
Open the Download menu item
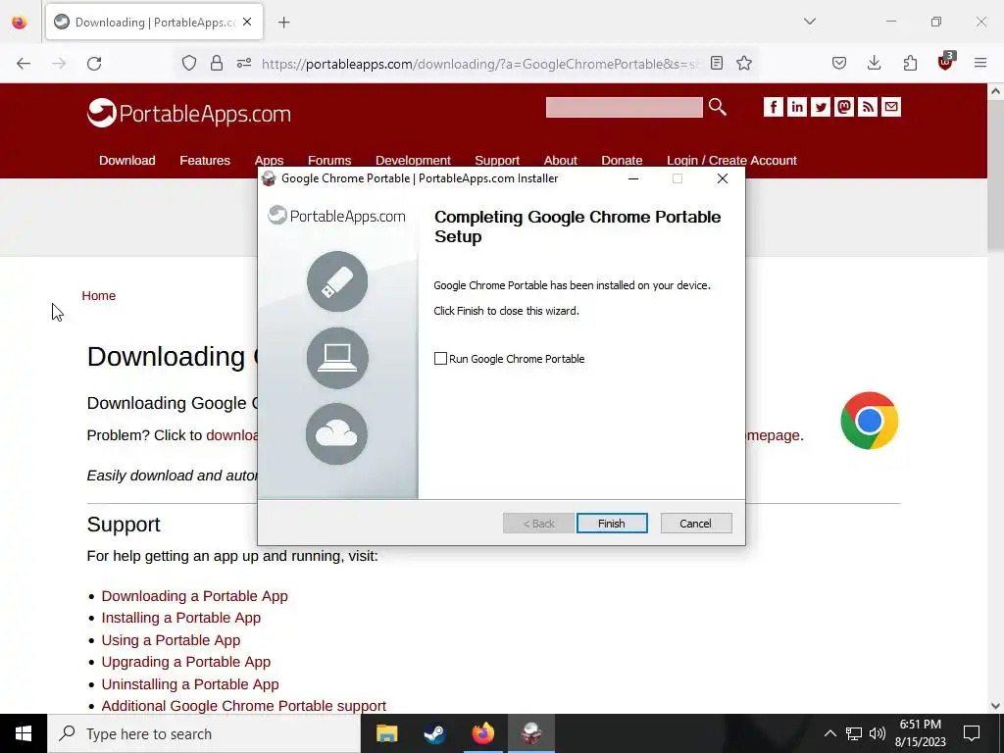pos(126,160)
